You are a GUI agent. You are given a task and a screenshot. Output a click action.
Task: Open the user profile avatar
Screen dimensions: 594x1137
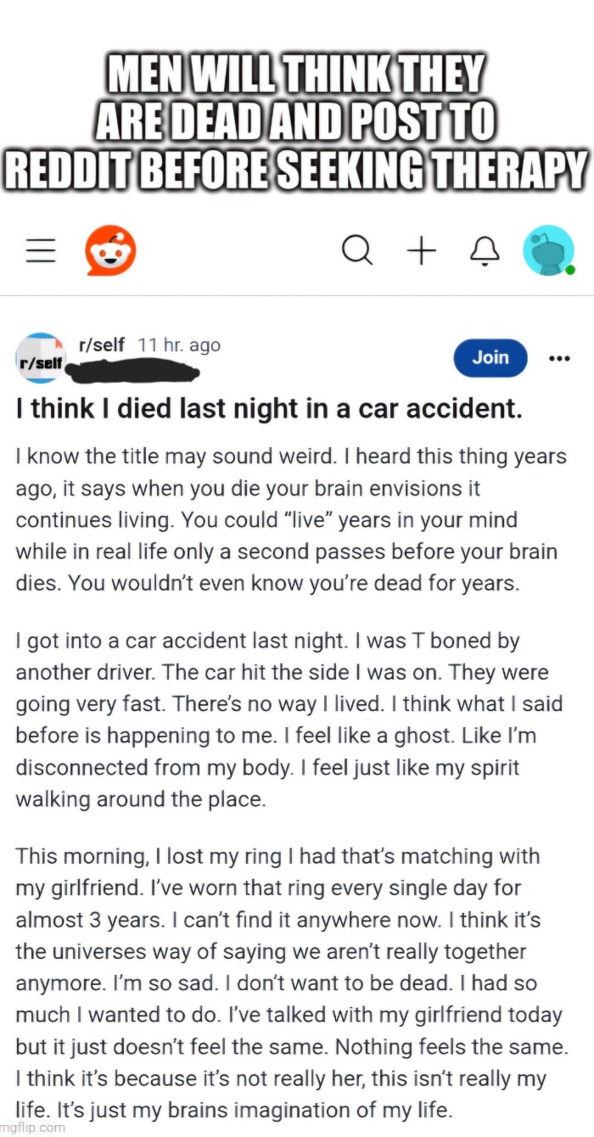point(547,250)
